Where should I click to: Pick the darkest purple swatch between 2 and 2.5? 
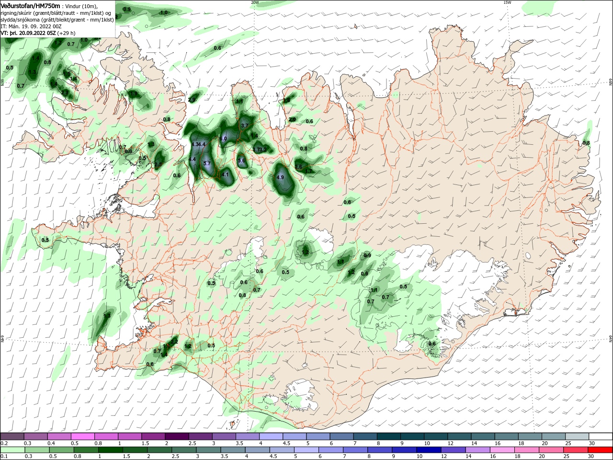pos(177,436)
